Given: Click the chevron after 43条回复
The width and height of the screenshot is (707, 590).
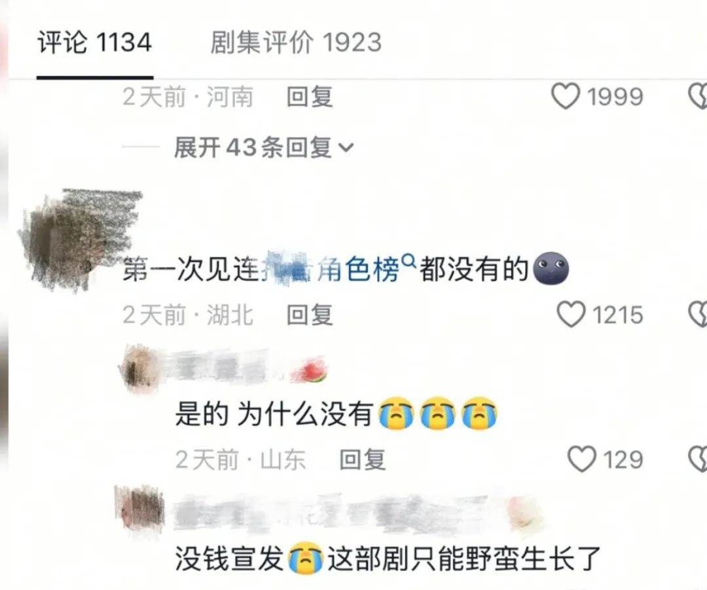Looking at the screenshot, I should click(x=346, y=148).
